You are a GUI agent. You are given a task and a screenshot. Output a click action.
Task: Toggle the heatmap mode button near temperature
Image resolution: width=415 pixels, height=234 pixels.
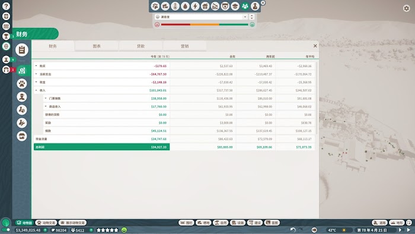pos(314,230)
